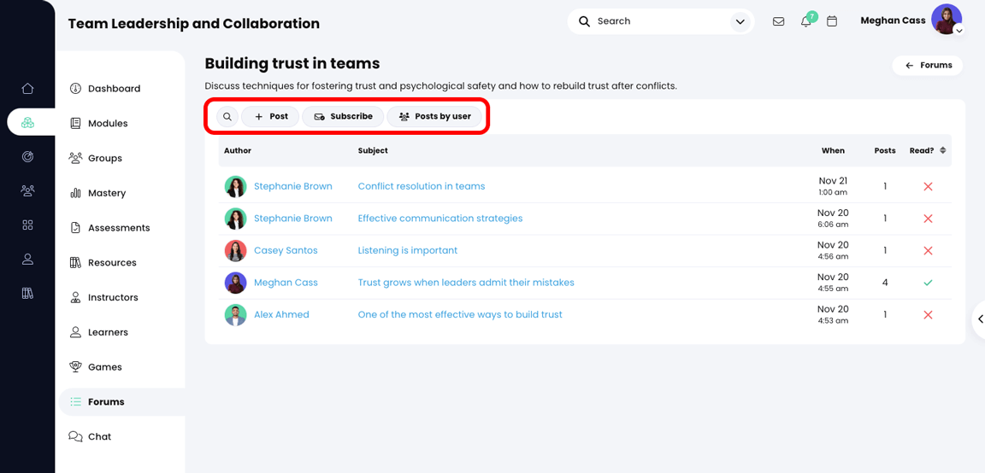The height and width of the screenshot is (473, 985).
Task: Click Team Leadership and Collaboration title
Action: (x=193, y=24)
